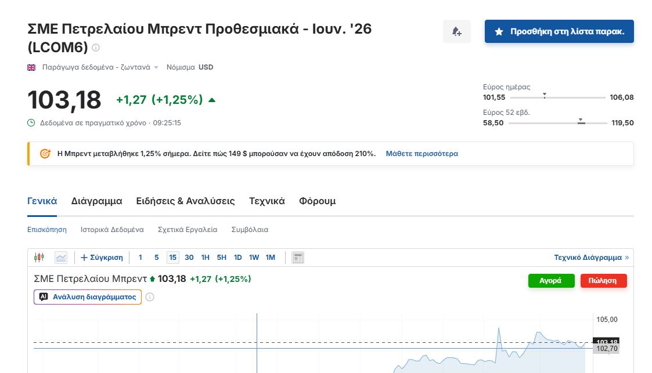
Task: Select the area chart type icon
Action: click(61, 258)
